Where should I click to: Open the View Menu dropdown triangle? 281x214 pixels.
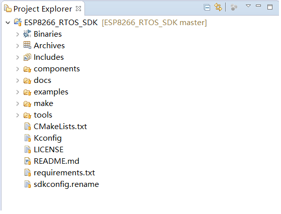248,6
